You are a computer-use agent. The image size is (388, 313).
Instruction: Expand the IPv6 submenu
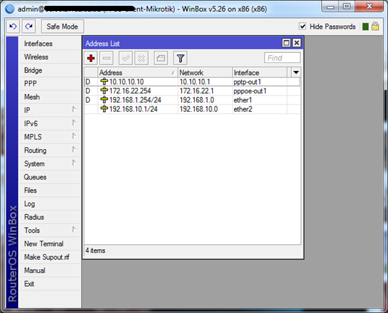click(74, 123)
